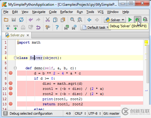The image size is (151, 118).
Task: Click the green chip save icon
Action: pyautogui.click(x=67, y=27)
